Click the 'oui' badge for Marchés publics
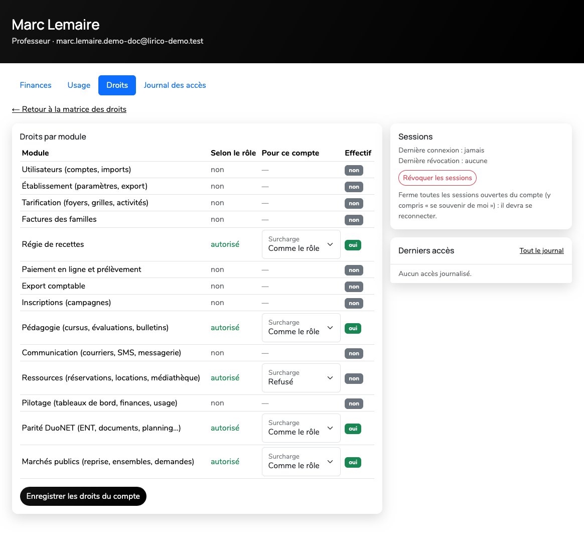Screen dimensions: 584x550 pyautogui.click(x=353, y=463)
